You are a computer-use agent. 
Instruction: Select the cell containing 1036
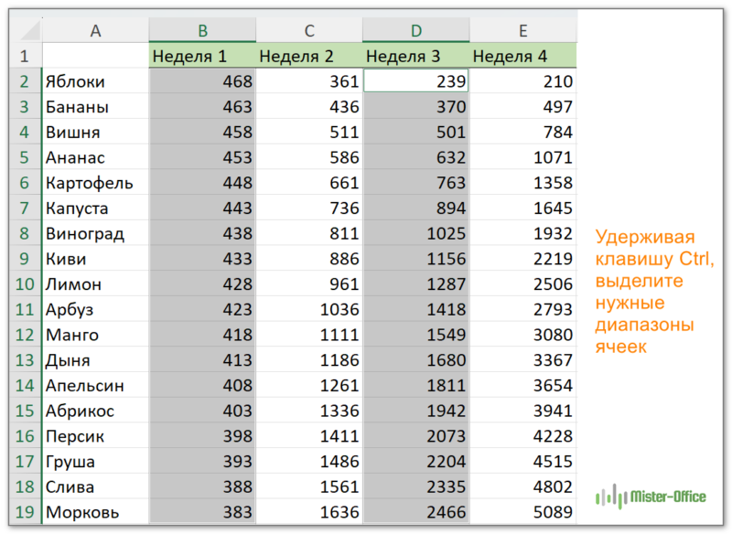coord(309,309)
